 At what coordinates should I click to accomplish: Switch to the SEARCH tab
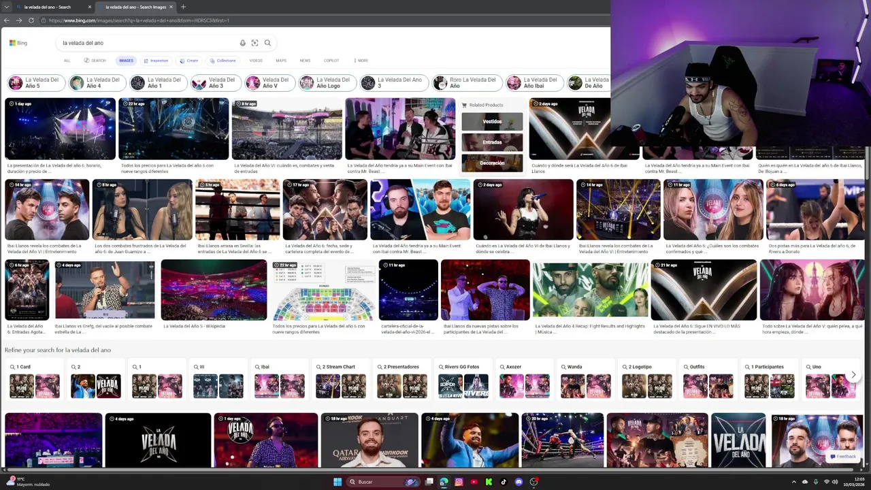95,61
